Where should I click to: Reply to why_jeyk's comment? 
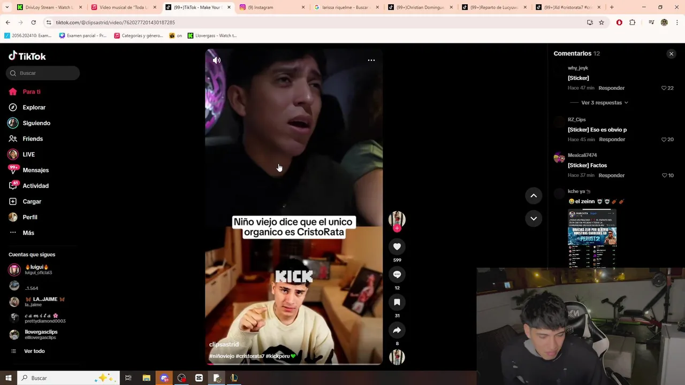pos(612,88)
